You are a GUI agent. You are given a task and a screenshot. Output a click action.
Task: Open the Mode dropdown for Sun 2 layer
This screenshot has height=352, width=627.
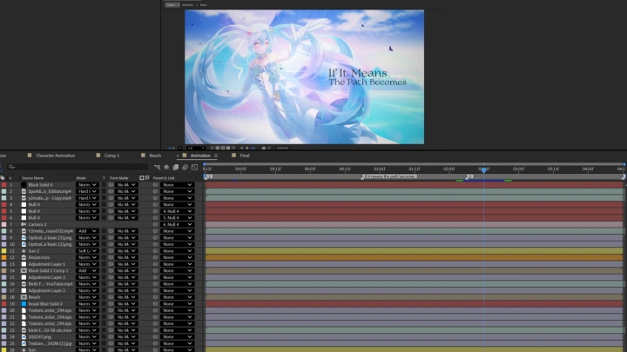click(x=86, y=250)
